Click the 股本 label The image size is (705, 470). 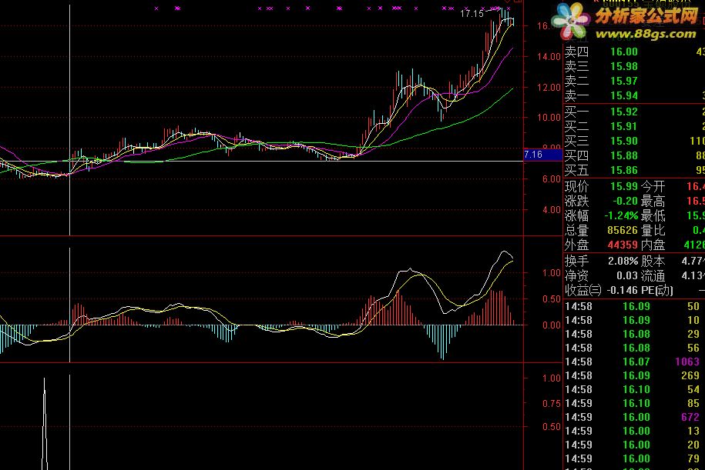tap(653, 262)
